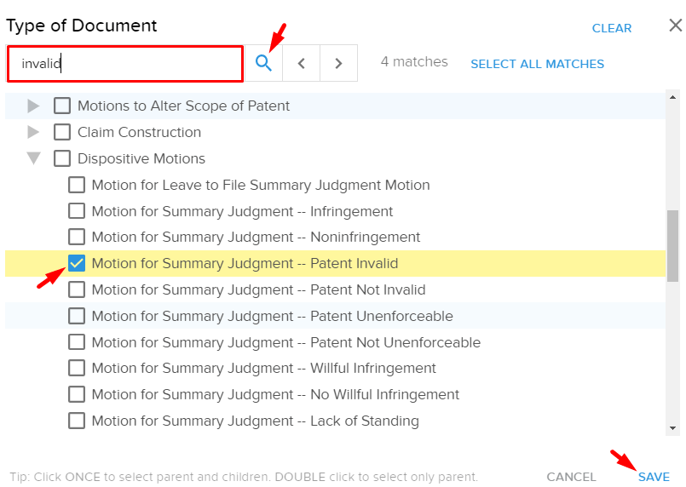Click SELECT ALL MATCHES link
Viewport: 686px width, 487px height.
537,64
